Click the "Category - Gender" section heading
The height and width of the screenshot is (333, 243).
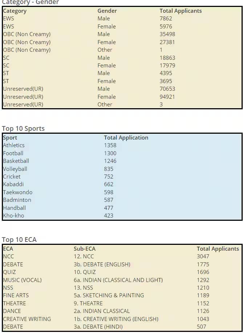coord(30,2)
